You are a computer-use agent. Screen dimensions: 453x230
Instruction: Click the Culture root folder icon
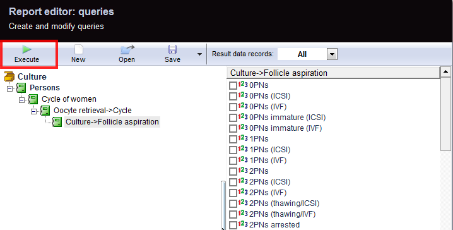pos(9,76)
